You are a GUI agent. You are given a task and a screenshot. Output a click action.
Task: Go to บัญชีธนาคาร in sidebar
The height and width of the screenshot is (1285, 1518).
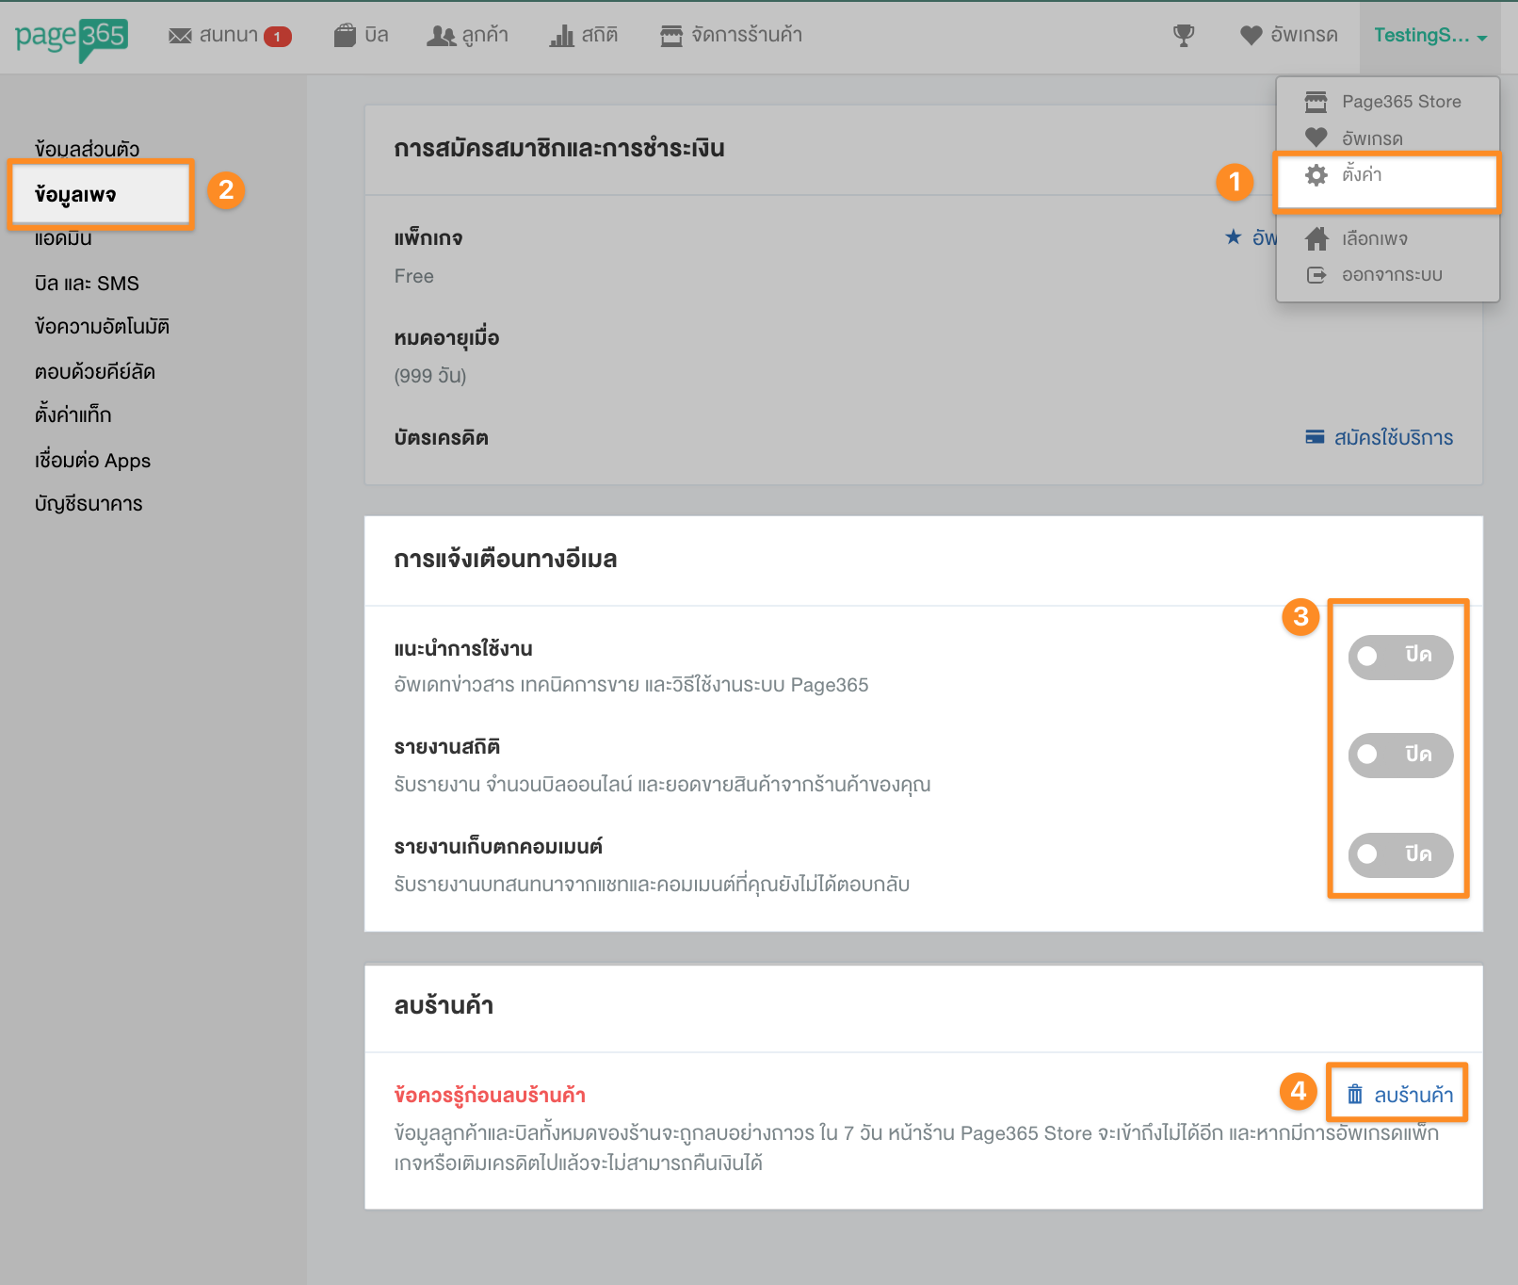point(89,504)
